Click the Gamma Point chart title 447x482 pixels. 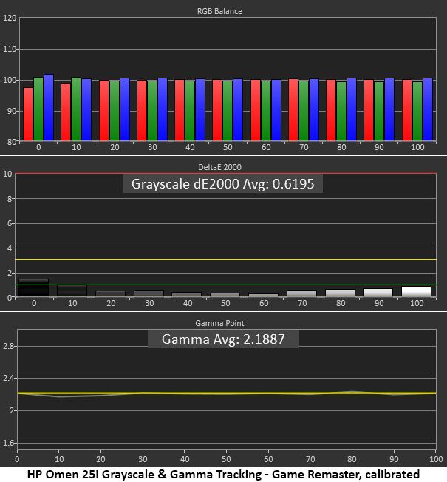pyautogui.click(x=219, y=323)
